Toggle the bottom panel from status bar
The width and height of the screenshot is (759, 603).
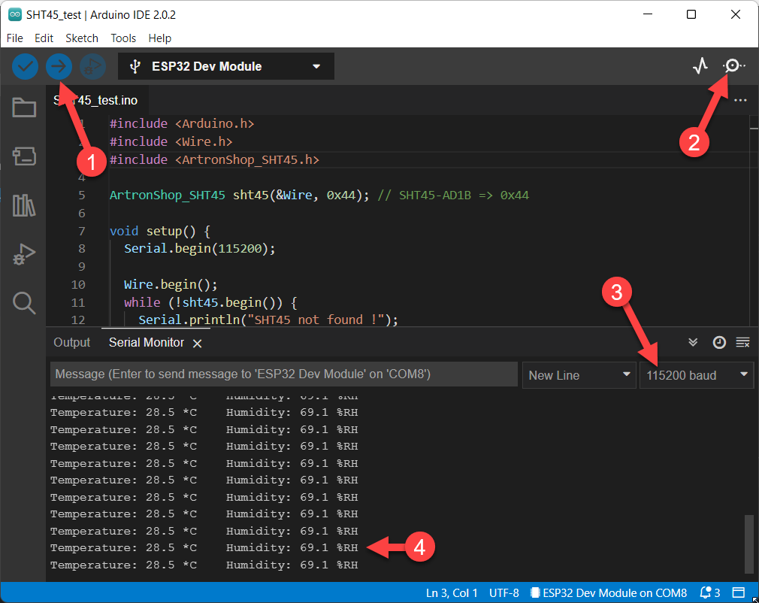[738, 592]
